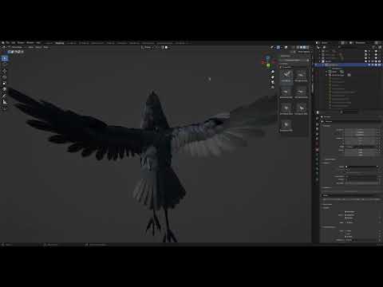This screenshot has height=287, width=383.
Task: Toggle perspective/orthographic grid icon
Action: pos(273,87)
